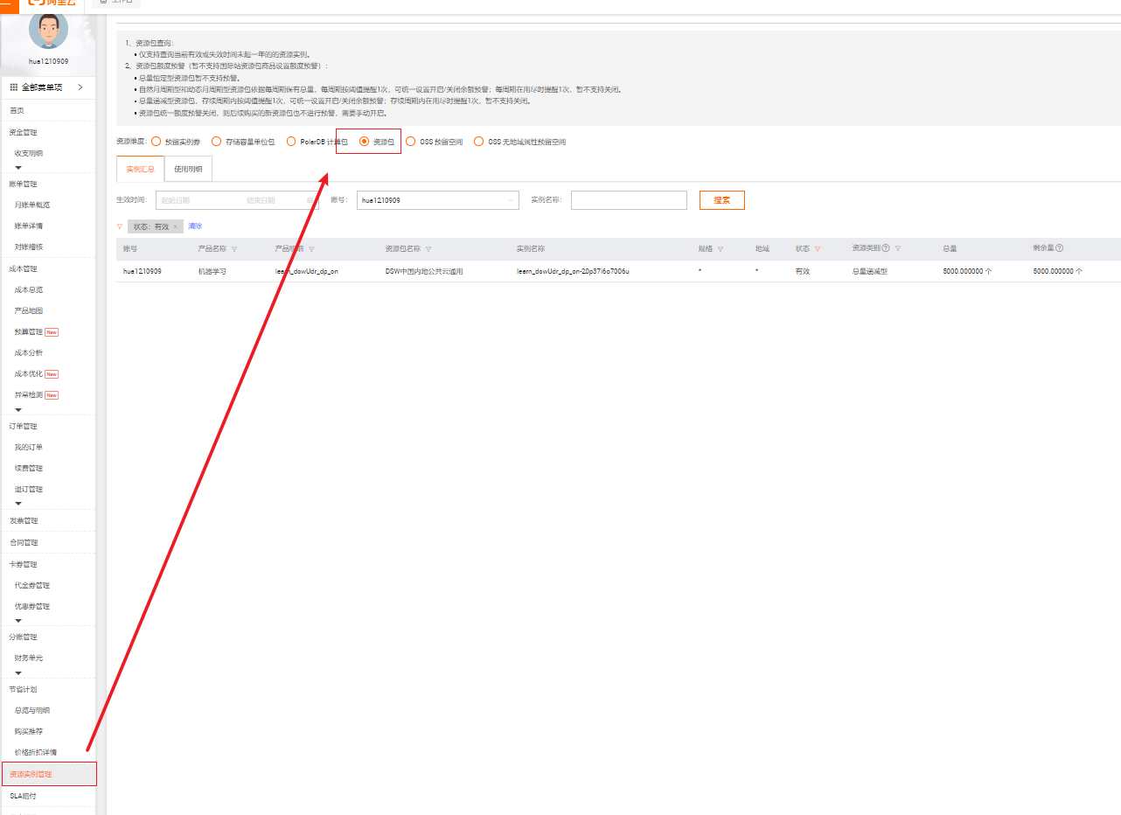Select the 预留实例券 radio button
The width and height of the screenshot is (1121, 815).
coord(156,142)
